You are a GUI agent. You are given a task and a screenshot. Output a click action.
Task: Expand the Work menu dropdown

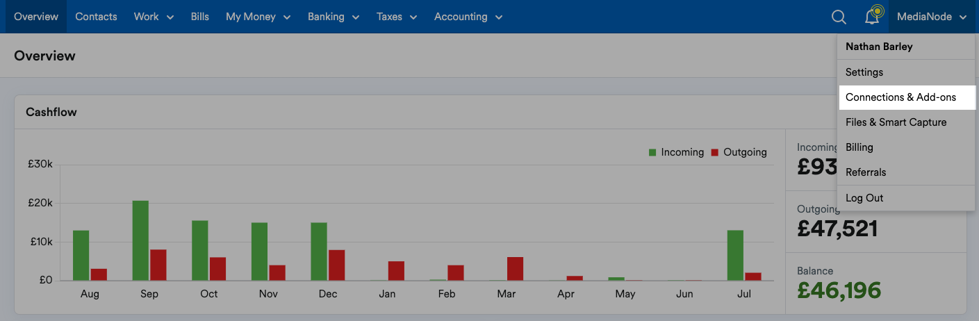point(154,17)
